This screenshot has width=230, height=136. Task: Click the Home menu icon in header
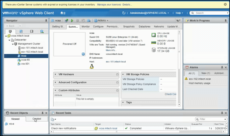pyautogui.click(x=63, y=13)
